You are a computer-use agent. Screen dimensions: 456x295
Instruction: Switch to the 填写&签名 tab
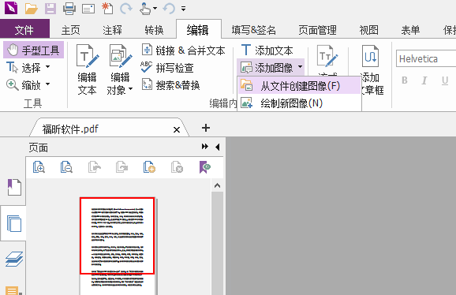253,30
